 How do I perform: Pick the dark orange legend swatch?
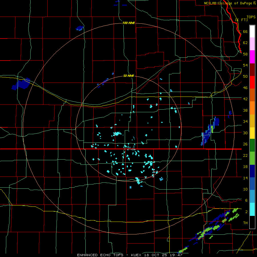pyautogui.click(x=252, y=95)
